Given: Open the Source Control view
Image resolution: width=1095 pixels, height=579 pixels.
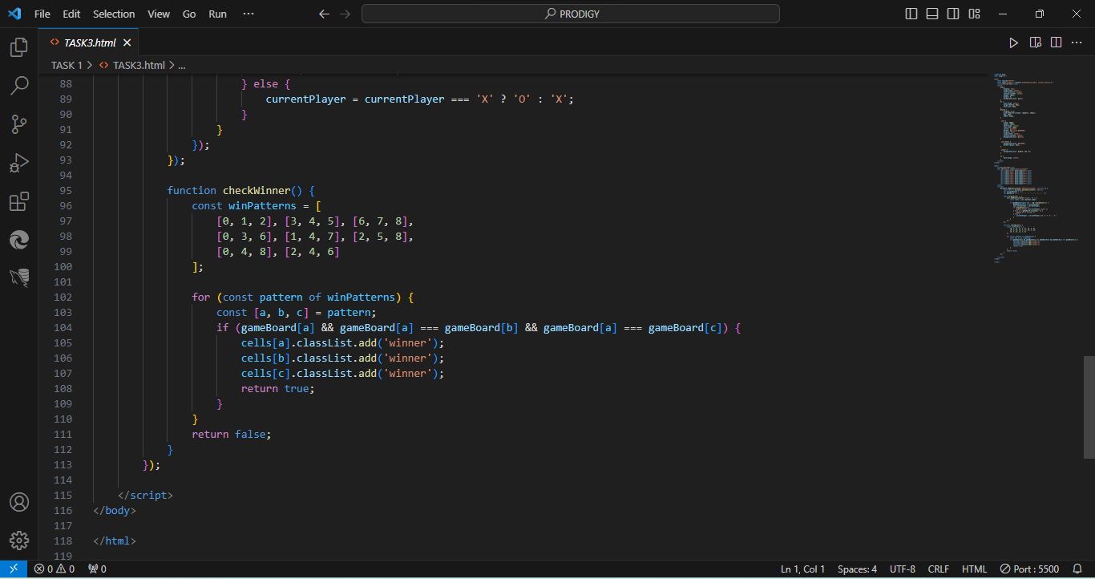Looking at the screenshot, I should [x=19, y=124].
